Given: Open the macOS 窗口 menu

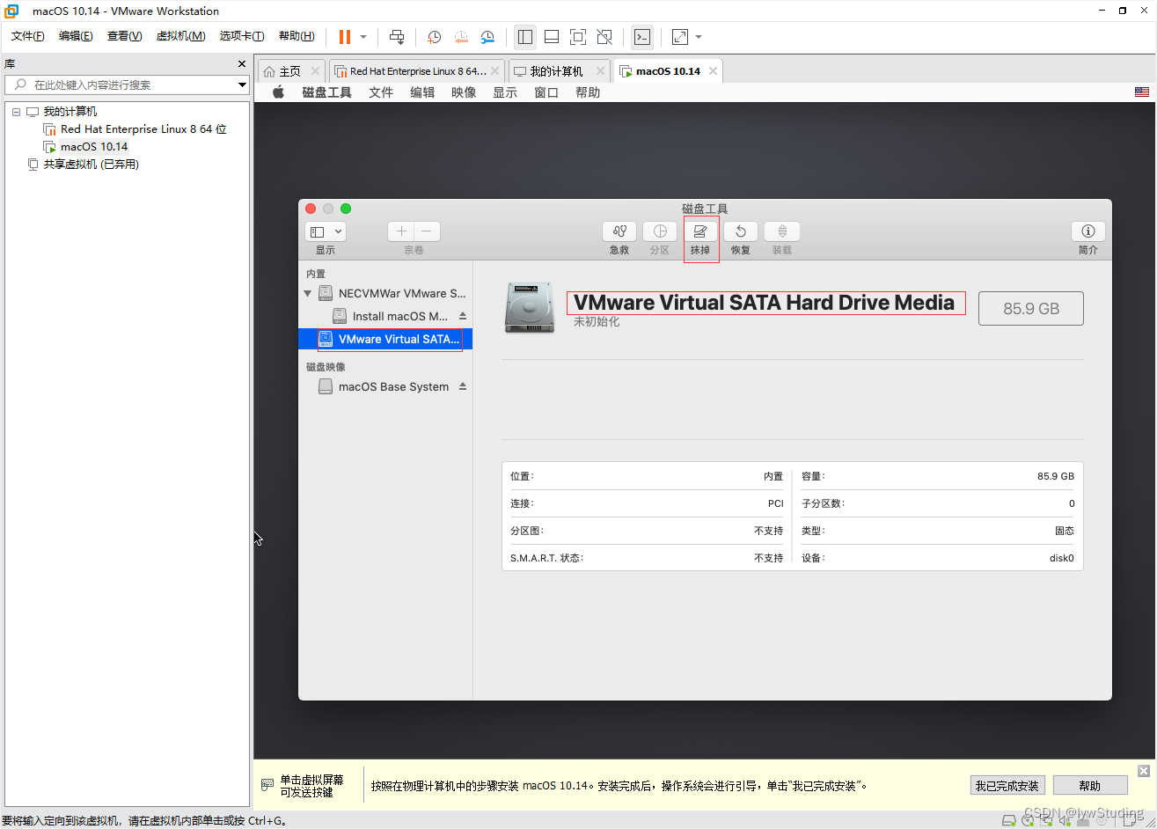Looking at the screenshot, I should pyautogui.click(x=546, y=92).
